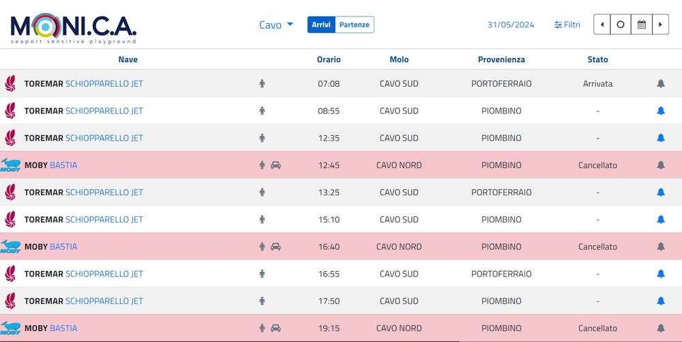Switch to the Partenze tab
This screenshot has height=342, width=682.
(355, 25)
